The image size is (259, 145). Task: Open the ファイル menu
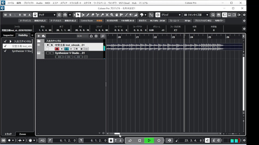11,3
